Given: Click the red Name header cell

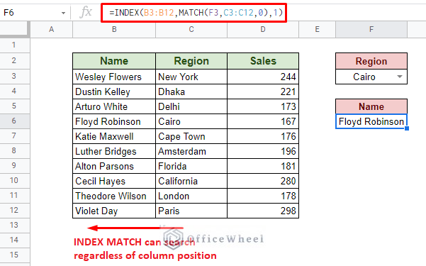Looking at the screenshot, I should pyautogui.click(x=371, y=106).
